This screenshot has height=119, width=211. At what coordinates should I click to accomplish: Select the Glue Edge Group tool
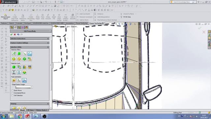[x=59, y=17]
